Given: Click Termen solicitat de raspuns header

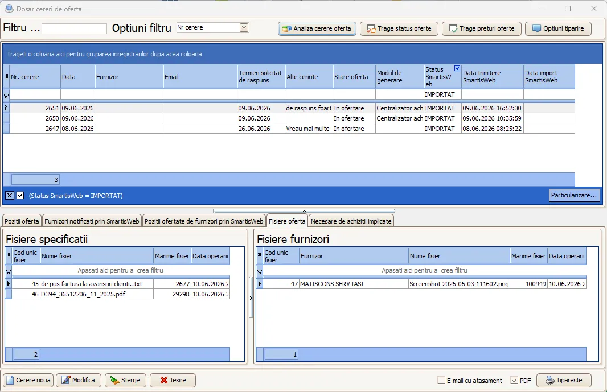Looking at the screenshot, I should (261, 77).
